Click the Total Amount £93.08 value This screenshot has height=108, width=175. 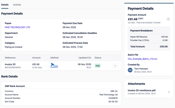pyautogui.click(x=164, y=46)
